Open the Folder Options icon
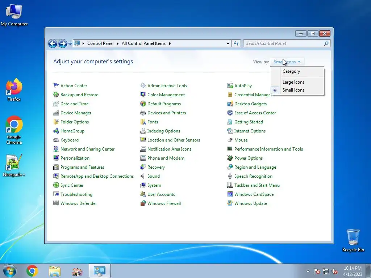This screenshot has height=278, width=371. [56, 122]
